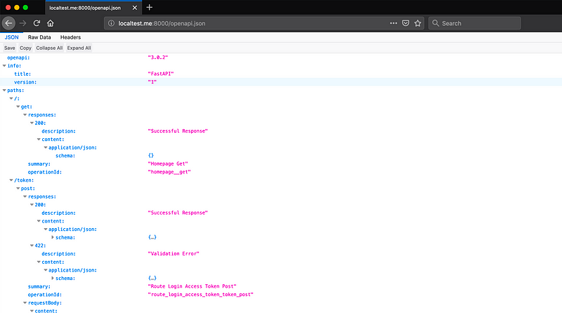Collapse the requestBody node
Image resolution: width=562 pixels, height=313 pixels.
tap(25, 303)
